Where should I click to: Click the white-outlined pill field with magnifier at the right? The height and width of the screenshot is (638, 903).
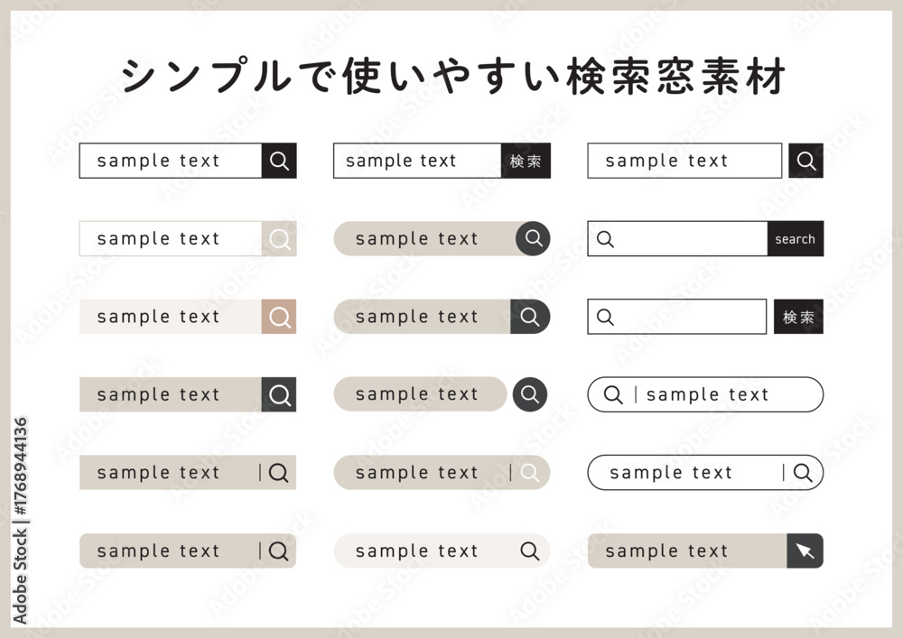(x=705, y=472)
